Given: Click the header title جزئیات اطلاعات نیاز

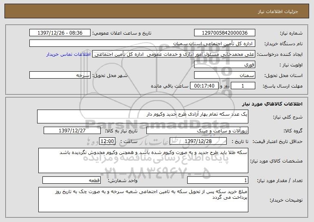Looking at the screenshot, I should pos(278,11).
